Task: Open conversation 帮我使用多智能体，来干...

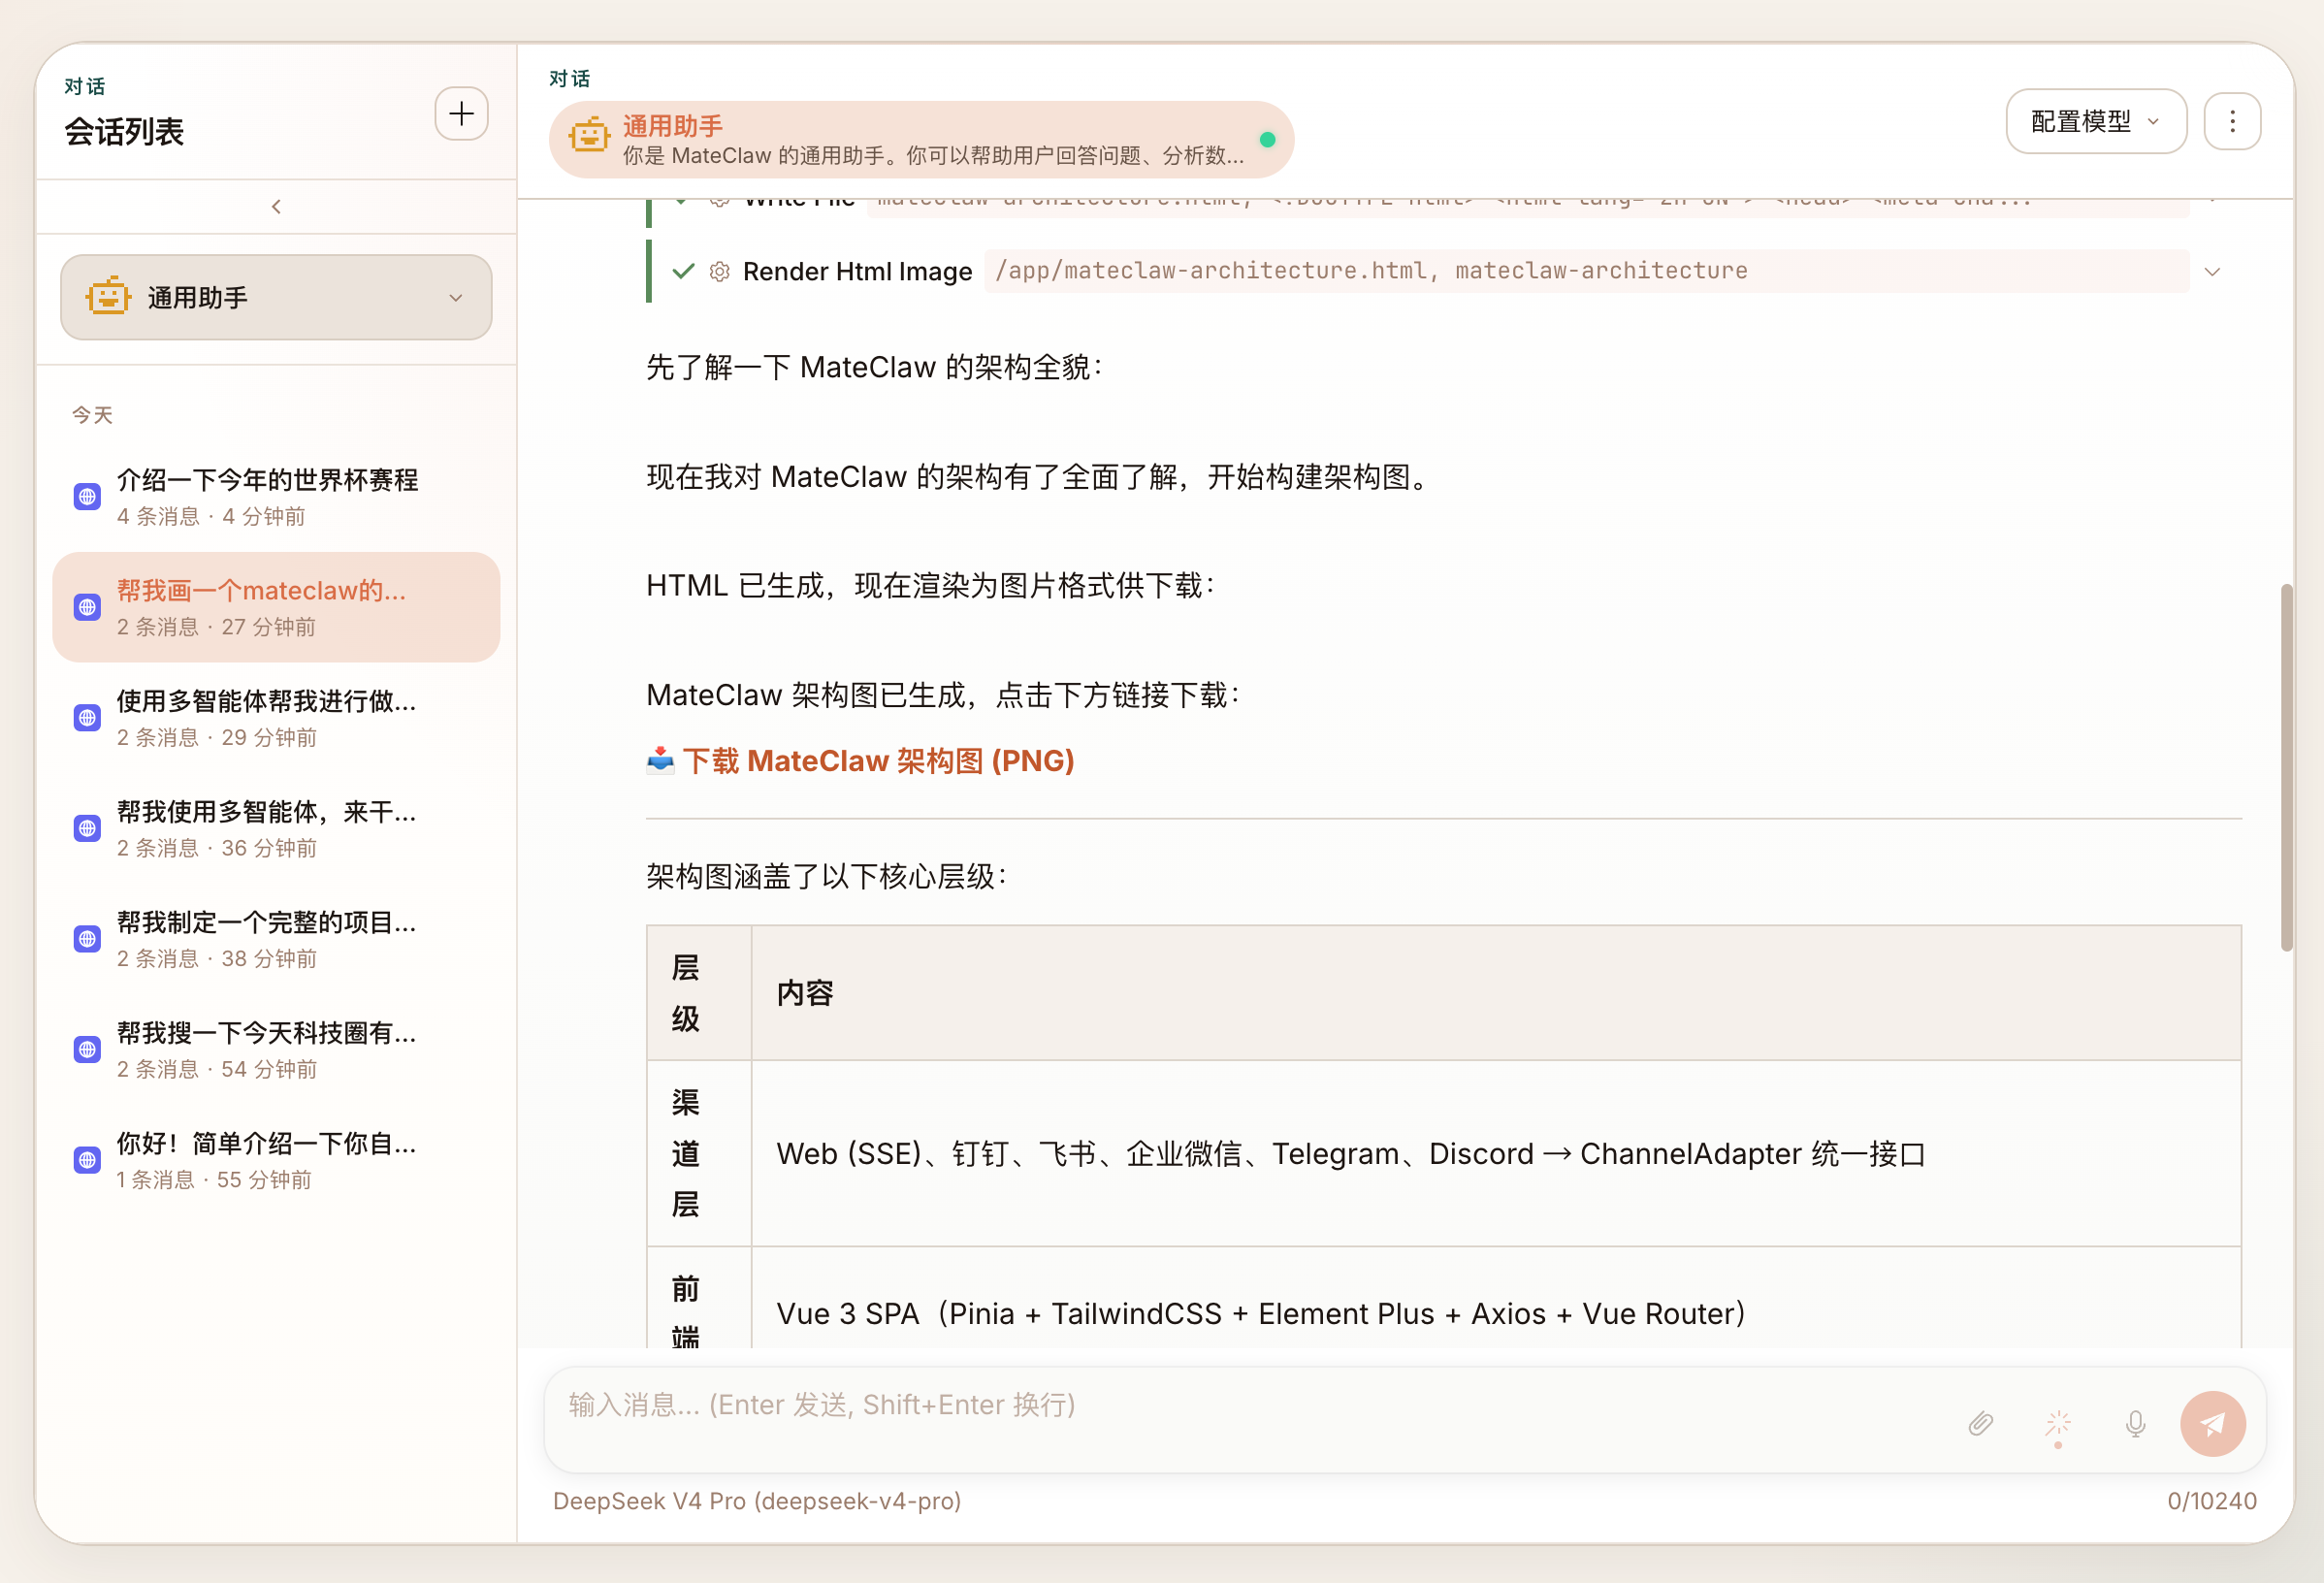Action: coord(276,828)
